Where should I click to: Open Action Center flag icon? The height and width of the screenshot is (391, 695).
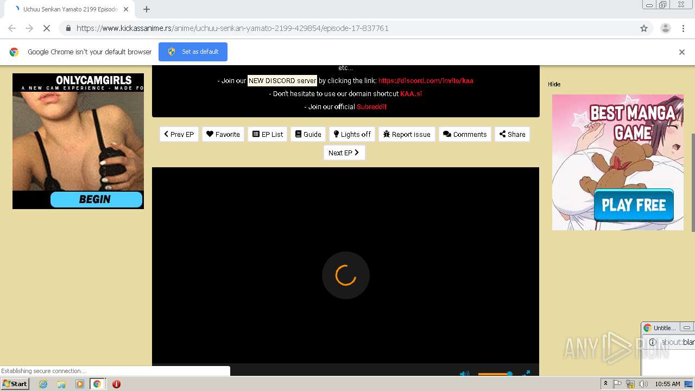tap(617, 384)
